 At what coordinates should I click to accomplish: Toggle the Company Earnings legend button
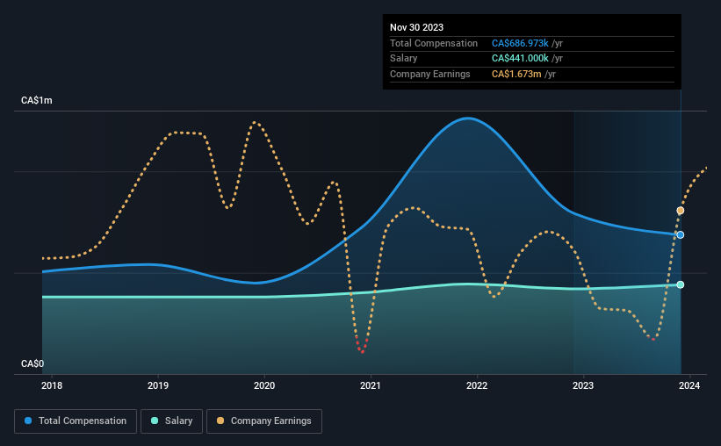pos(264,421)
